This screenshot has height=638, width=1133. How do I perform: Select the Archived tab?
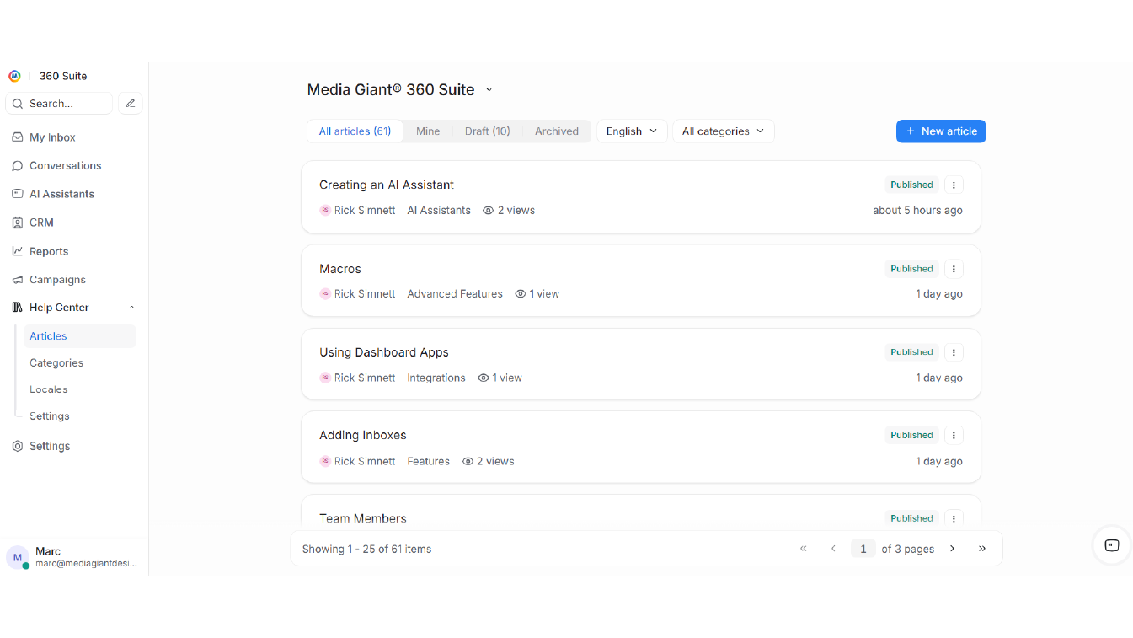tap(556, 131)
